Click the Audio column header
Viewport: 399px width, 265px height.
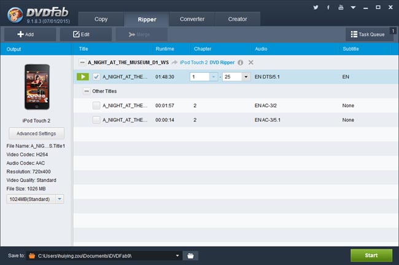(261, 49)
